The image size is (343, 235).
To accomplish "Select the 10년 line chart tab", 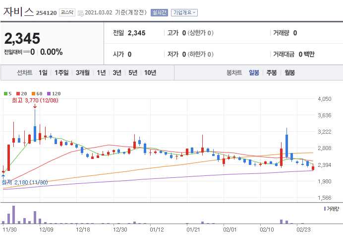I will (x=150, y=73).
